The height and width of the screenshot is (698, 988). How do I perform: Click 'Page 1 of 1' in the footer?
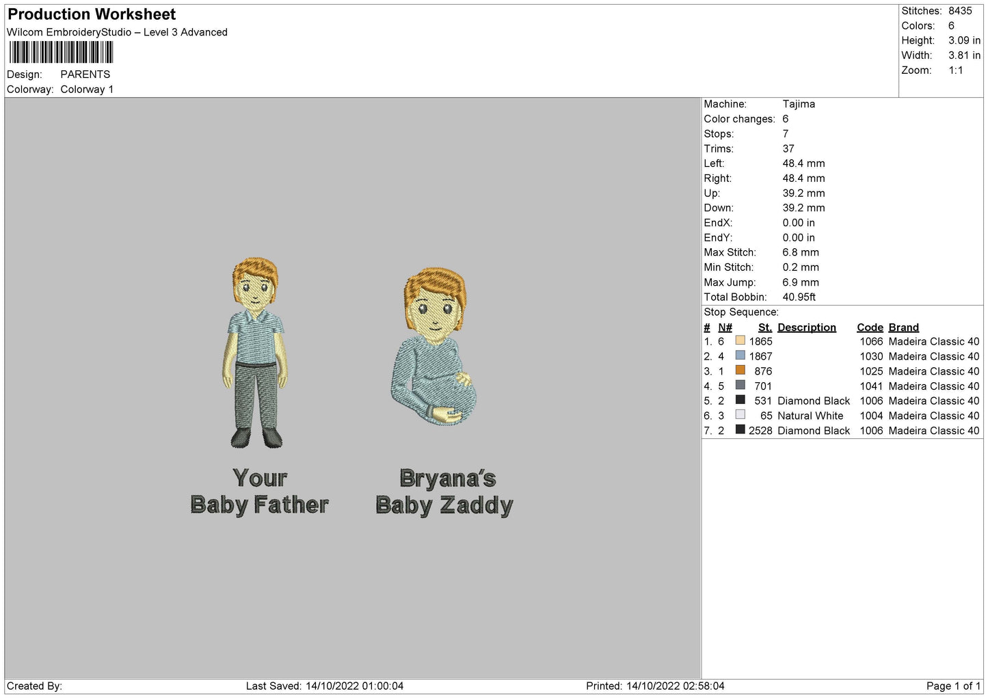pyautogui.click(x=953, y=686)
